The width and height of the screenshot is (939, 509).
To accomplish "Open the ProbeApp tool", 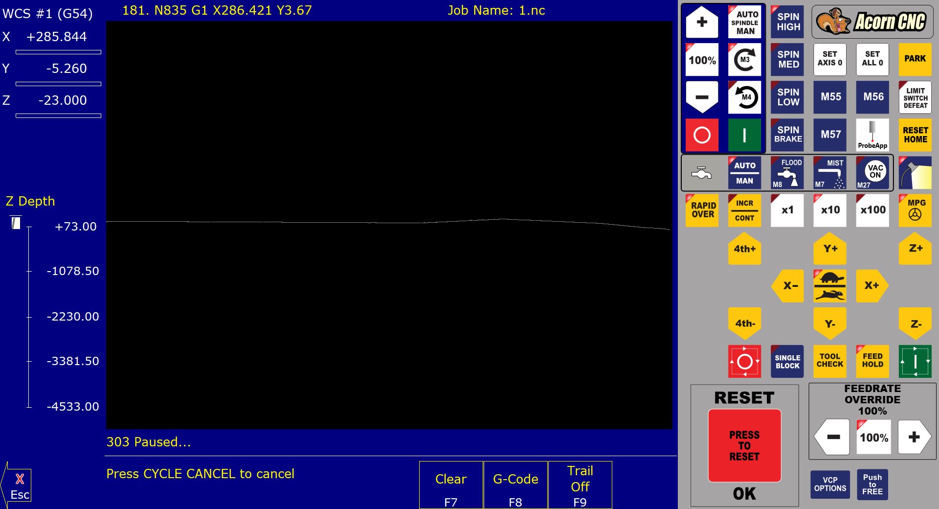I will tap(872, 135).
